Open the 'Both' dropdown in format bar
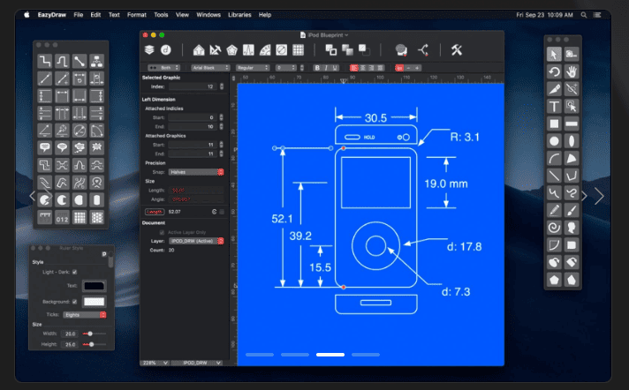Viewport: 629px width, 390px height. pyautogui.click(x=163, y=68)
